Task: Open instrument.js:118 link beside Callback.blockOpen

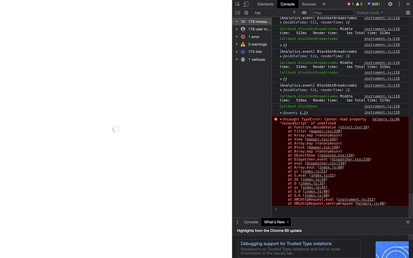Action: (x=382, y=106)
